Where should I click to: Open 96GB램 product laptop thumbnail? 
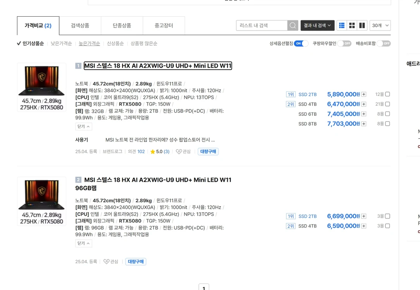(x=41, y=201)
